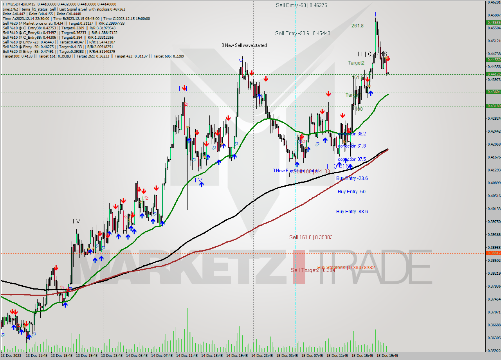Click the 'Sell 161.8 | 0.39383' label
This screenshot has width=501, height=360.
(311, 237)
